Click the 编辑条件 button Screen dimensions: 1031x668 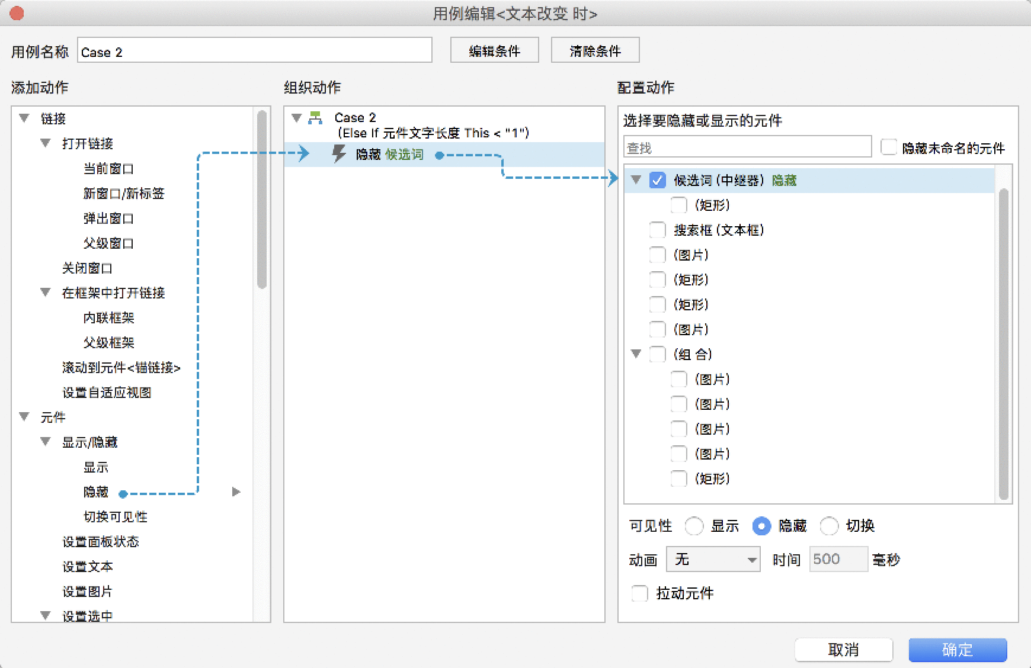pyautogui.click(x=494, y=50)
